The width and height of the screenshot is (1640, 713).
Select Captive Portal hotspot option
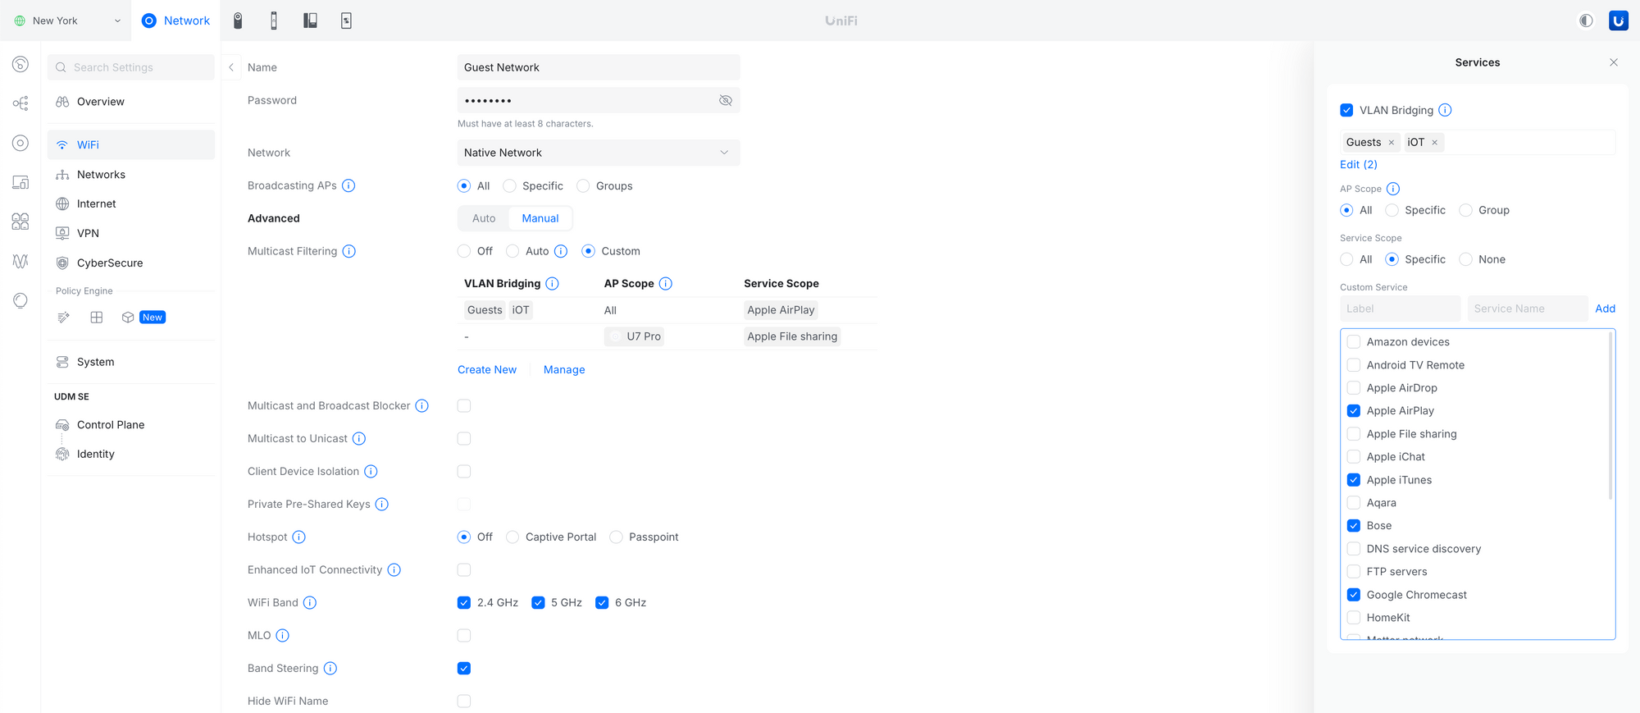coord(512,537)
